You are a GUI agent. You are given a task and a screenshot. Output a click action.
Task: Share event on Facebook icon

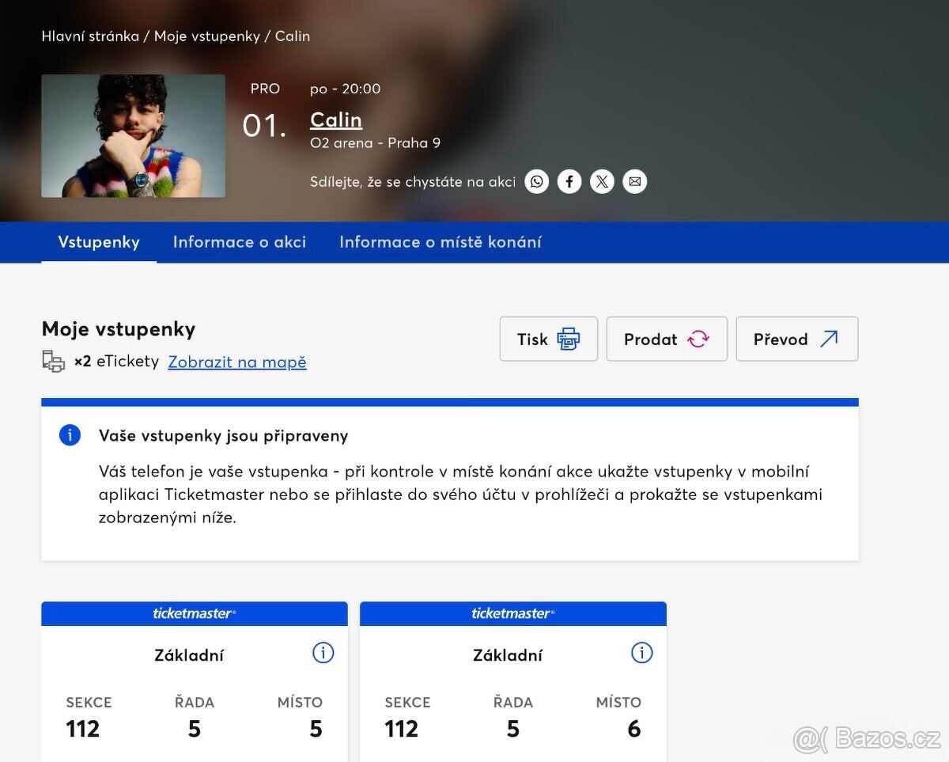coord(569,182)
